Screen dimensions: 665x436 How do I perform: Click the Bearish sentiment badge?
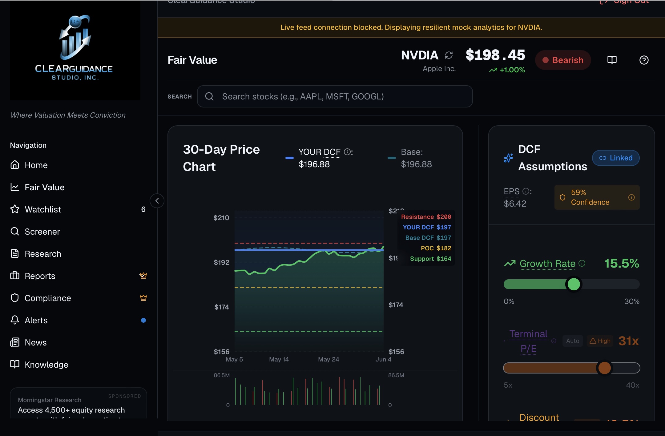(563, 60)
